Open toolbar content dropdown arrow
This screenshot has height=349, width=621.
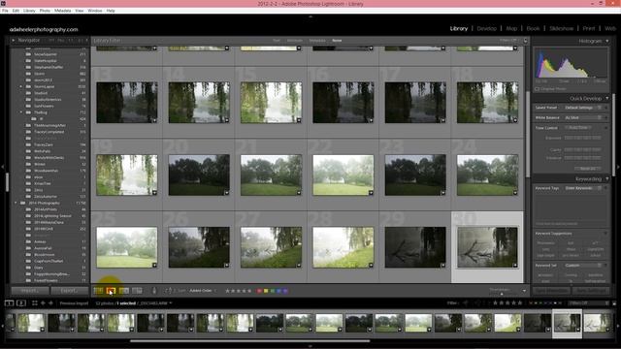pyautogui.click(x=524, y=291)
